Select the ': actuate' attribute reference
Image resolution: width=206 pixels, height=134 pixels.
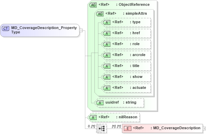coord(138,88)
